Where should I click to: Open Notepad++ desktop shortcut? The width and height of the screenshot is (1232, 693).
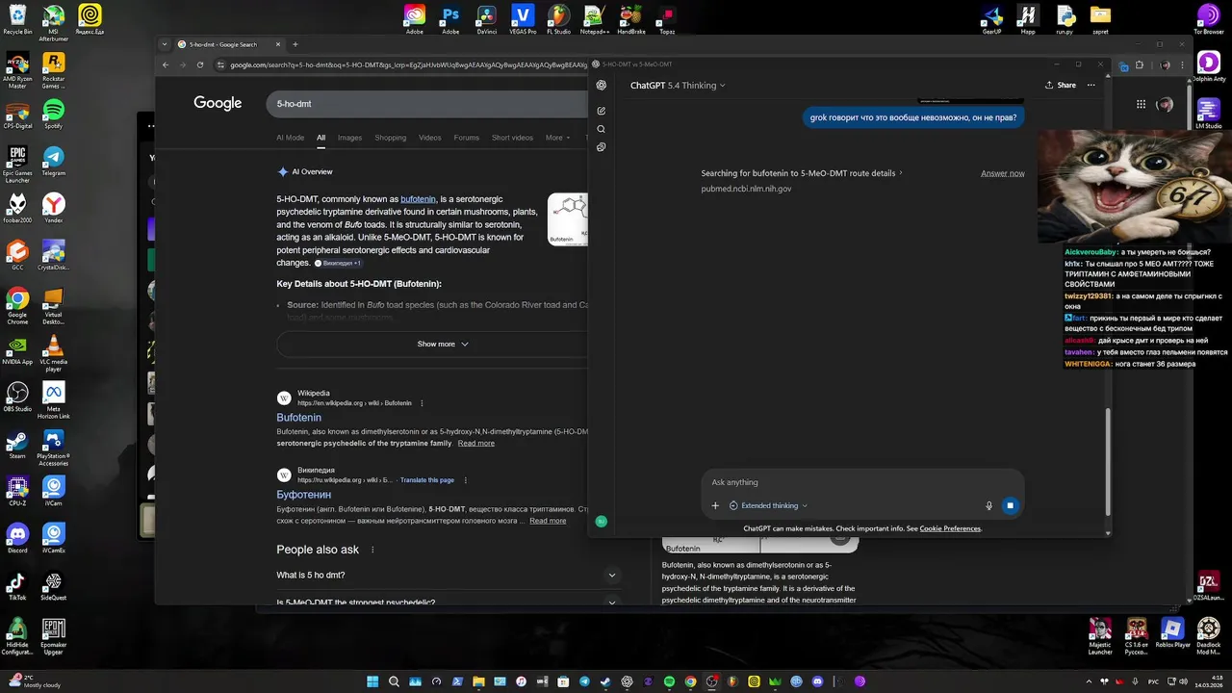(594, 19)
